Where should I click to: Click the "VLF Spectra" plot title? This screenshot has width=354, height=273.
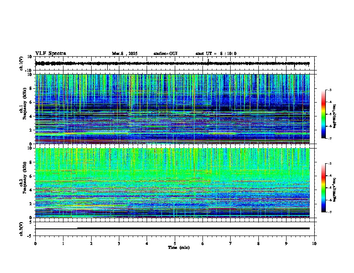pos(51,54)
